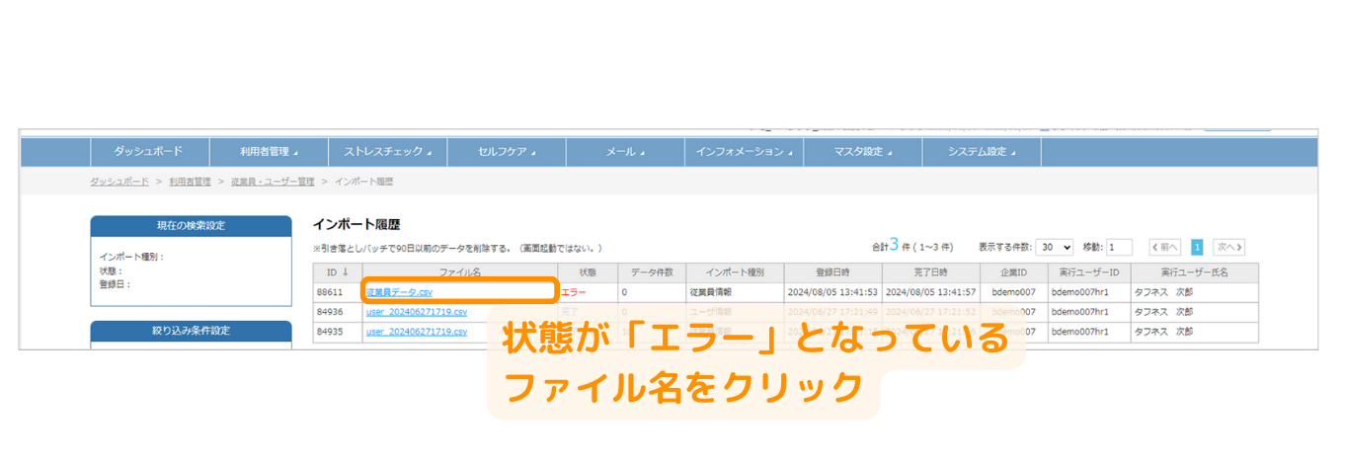
Task: Sort table by the ID column header
Action: tap(337, 272)
